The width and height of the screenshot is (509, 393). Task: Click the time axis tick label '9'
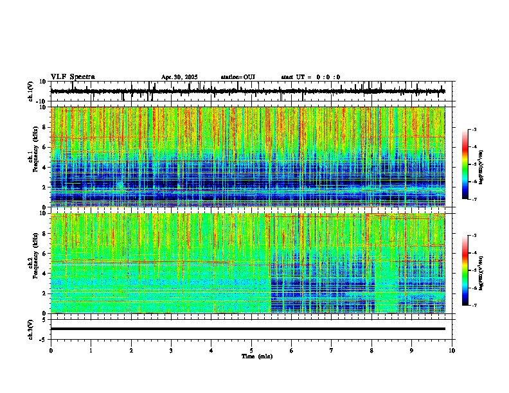[411, 351]
